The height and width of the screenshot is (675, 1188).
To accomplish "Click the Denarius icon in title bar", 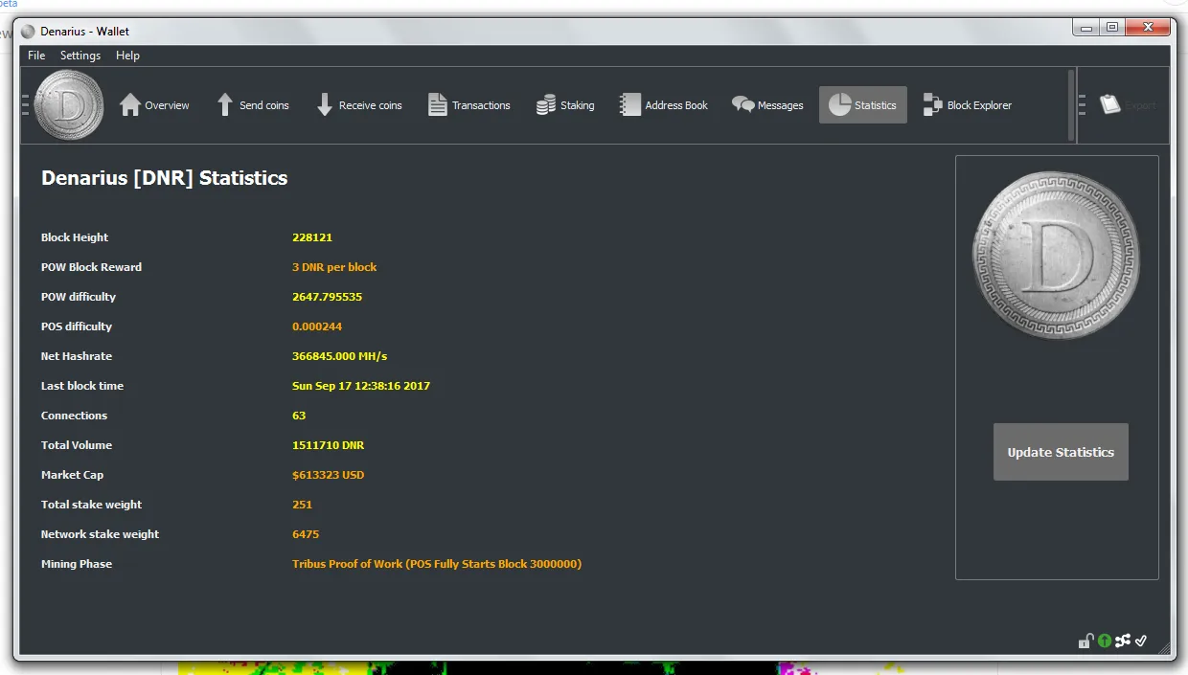I will (28, 32).
